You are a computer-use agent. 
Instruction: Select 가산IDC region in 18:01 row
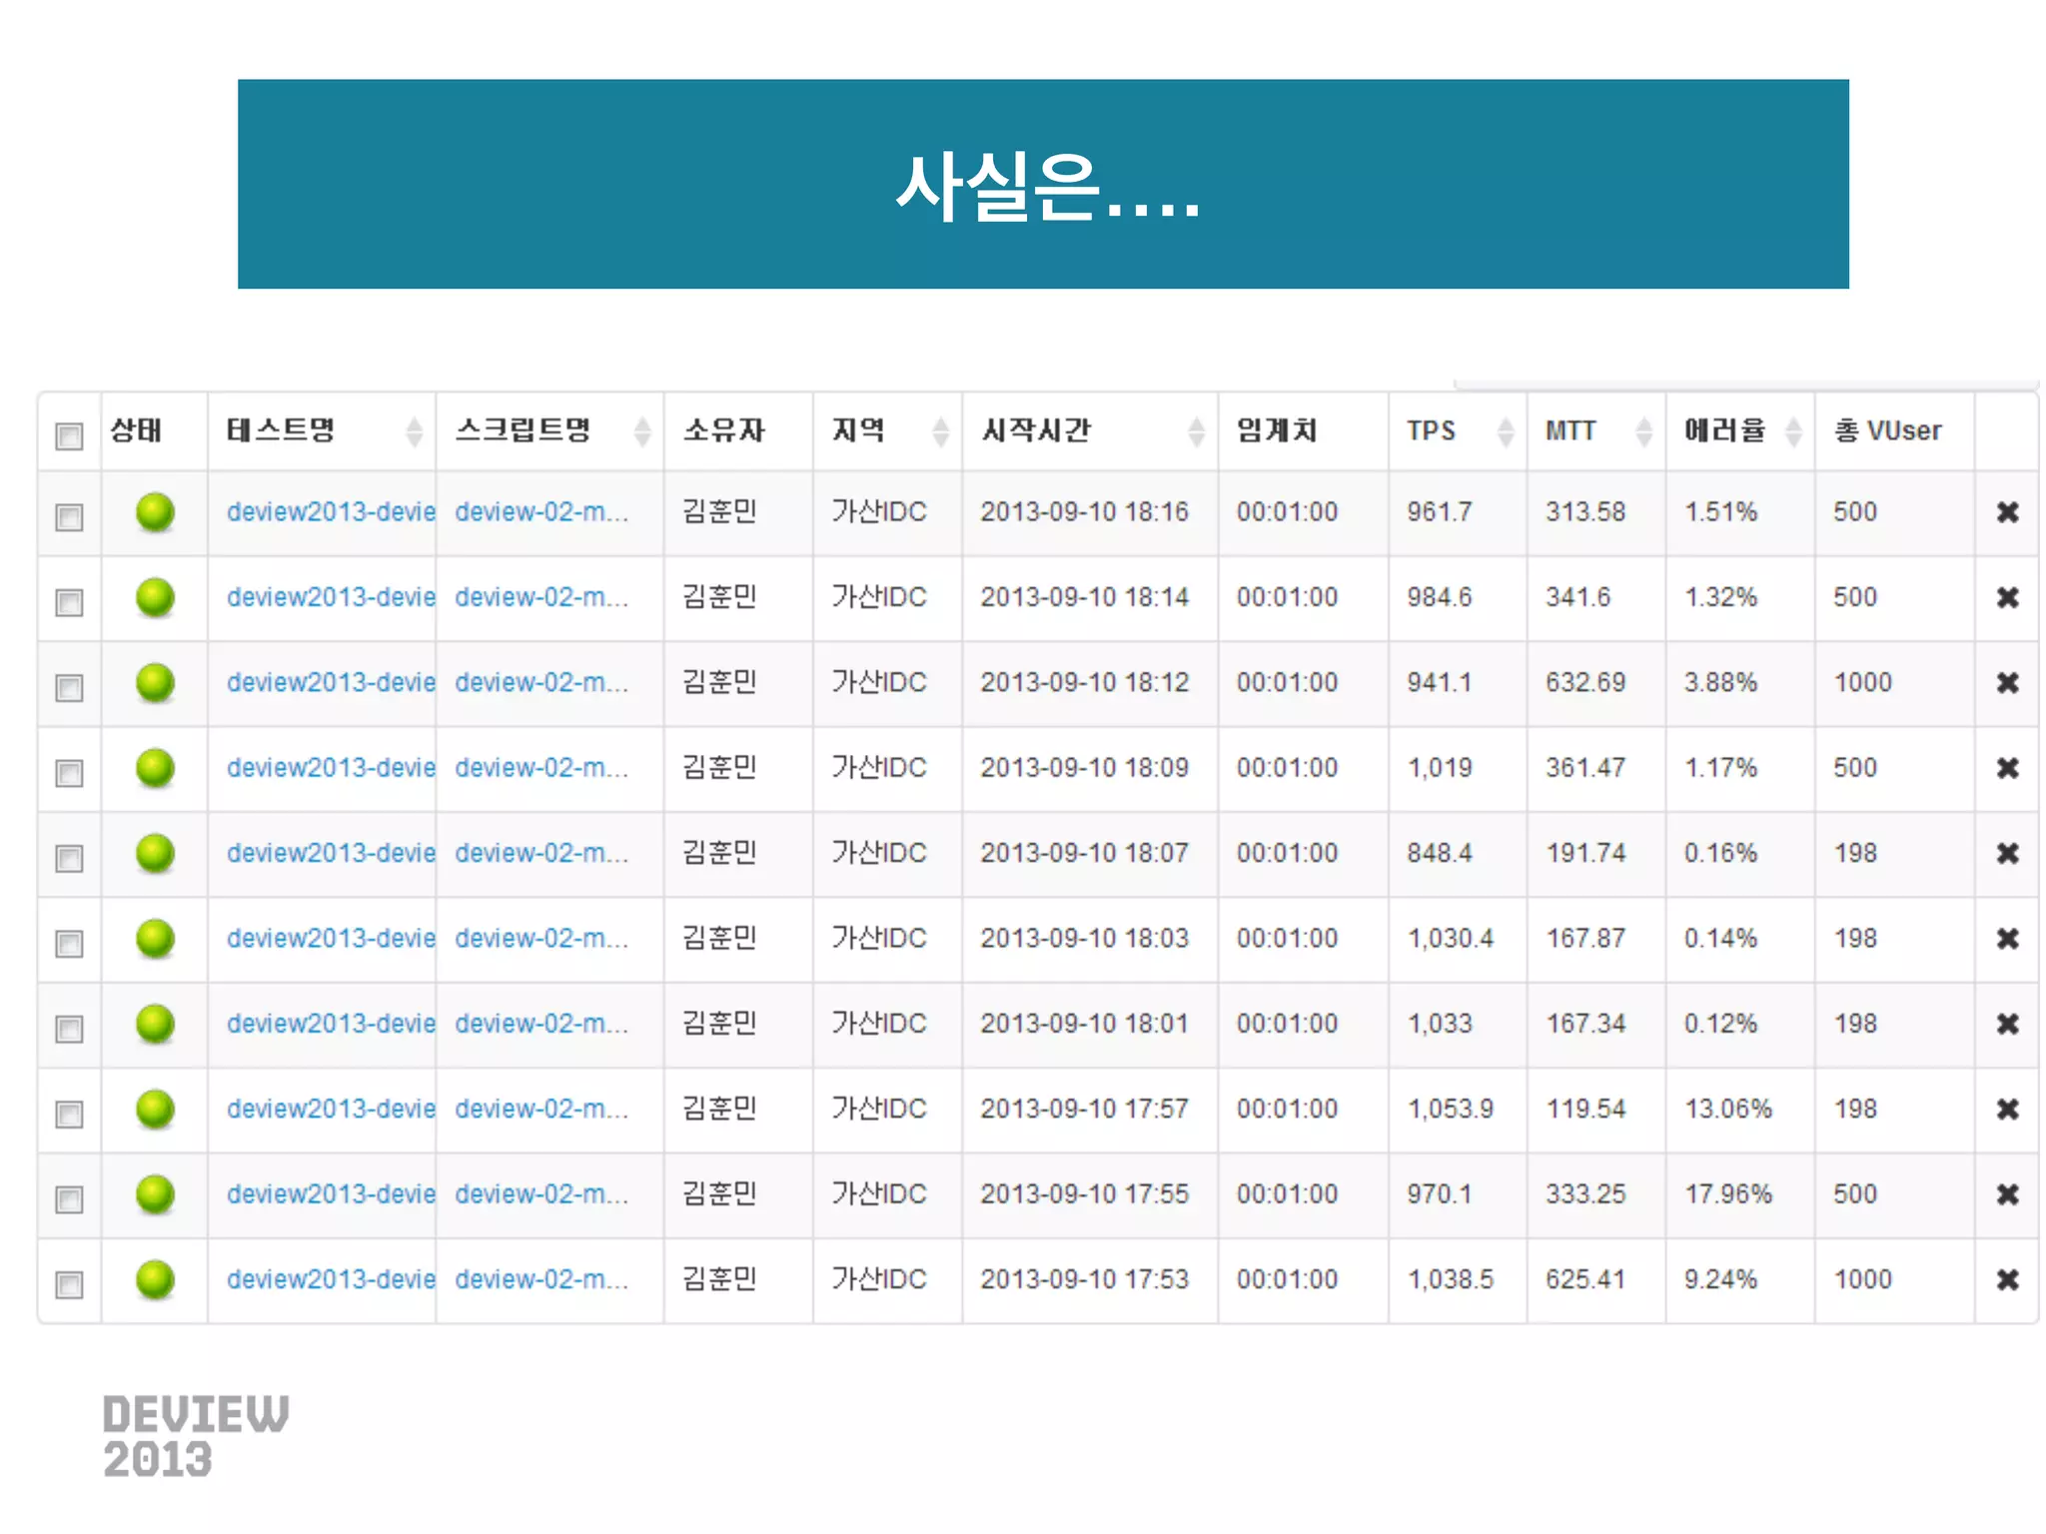pos(879,1024)
